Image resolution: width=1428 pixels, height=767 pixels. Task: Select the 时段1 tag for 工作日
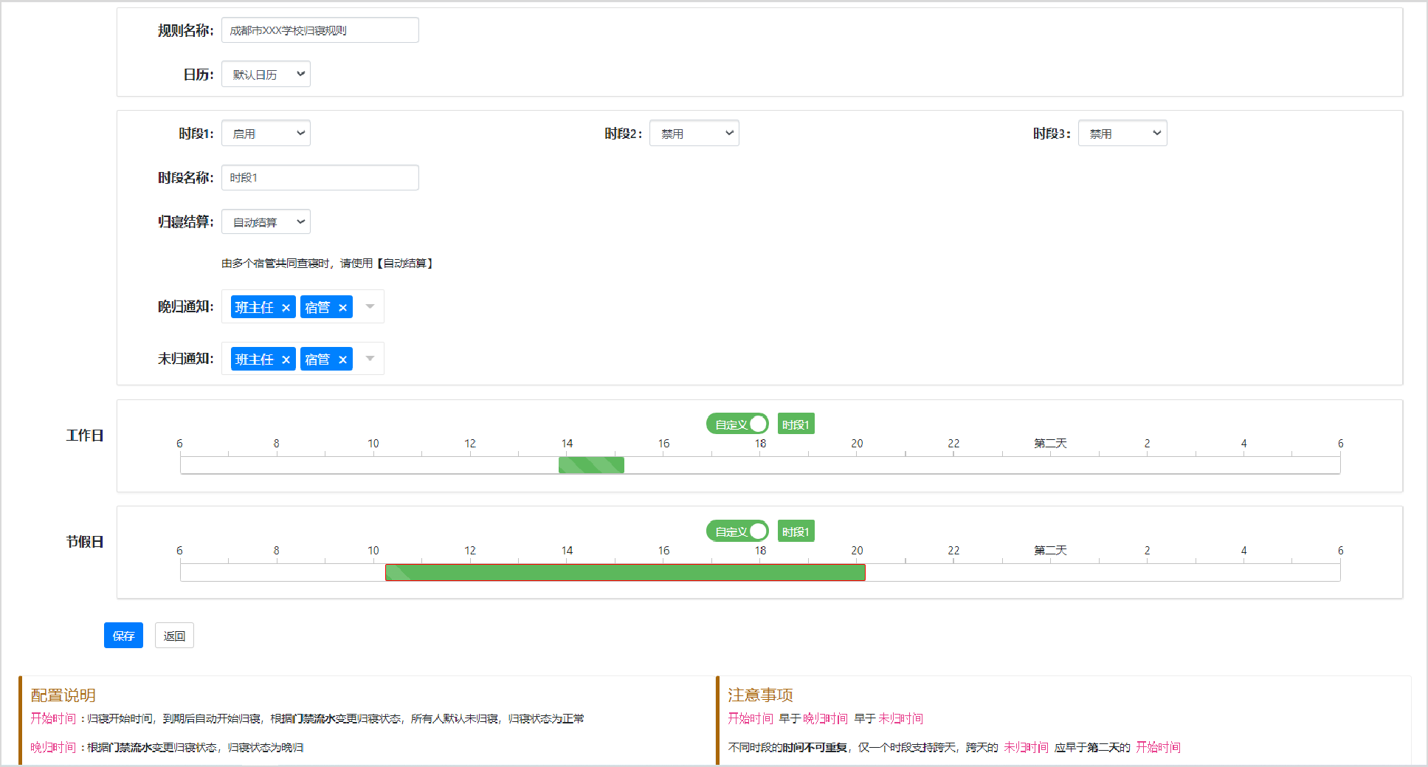pyautogui.click(x=796, y=424)
